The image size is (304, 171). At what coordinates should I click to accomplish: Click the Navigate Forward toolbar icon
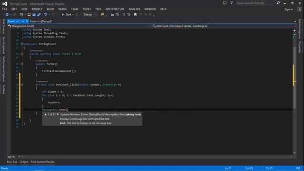coord(15,15)
